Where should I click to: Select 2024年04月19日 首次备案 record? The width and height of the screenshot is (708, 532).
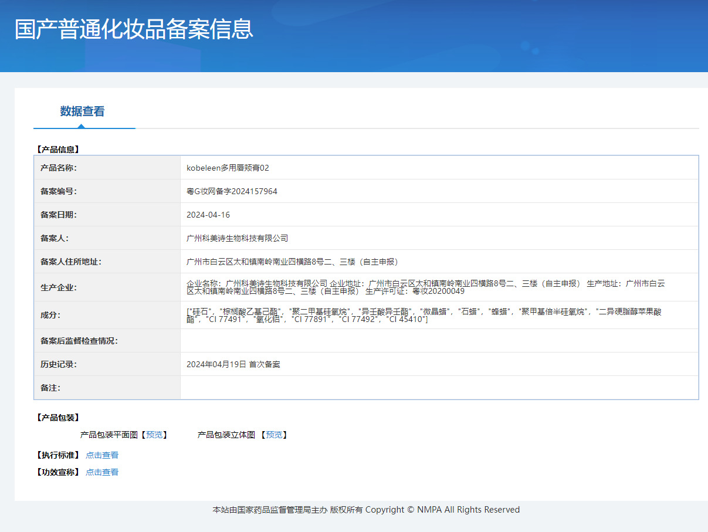coord(233,364)
